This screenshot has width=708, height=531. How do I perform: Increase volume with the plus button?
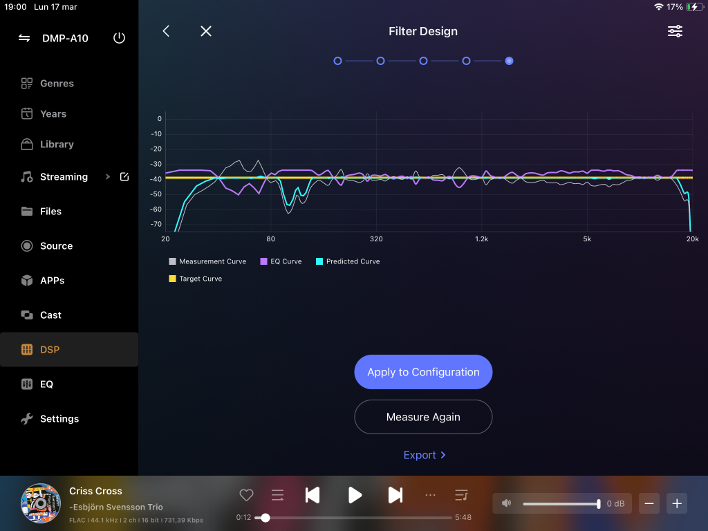(677, 503)
